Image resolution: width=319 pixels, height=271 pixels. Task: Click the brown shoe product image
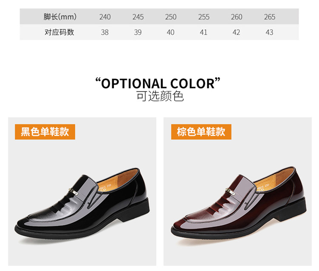[x=238, y=191]
